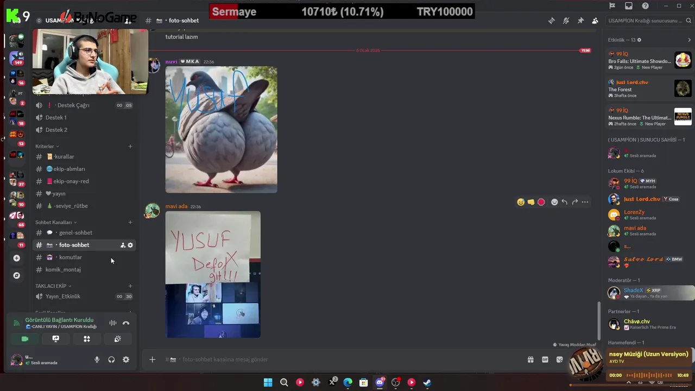
Task: Open the genel-sohbet channel
Action: (84, 232)
